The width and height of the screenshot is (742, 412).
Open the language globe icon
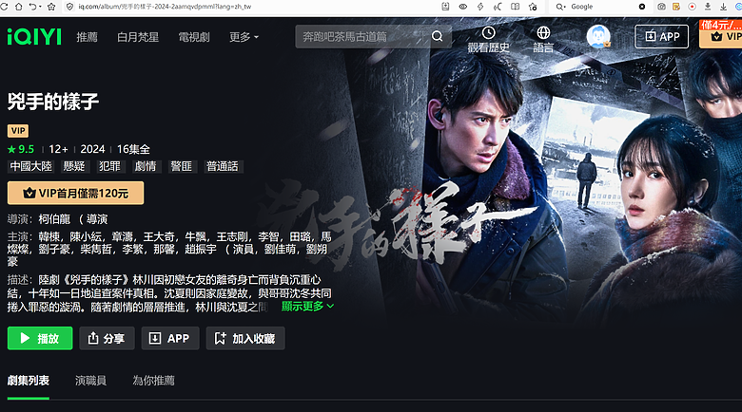pyautogui.click(x=543, y=32)
